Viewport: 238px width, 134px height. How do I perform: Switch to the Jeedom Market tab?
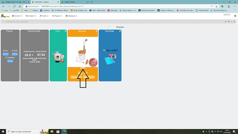[75, 2]
